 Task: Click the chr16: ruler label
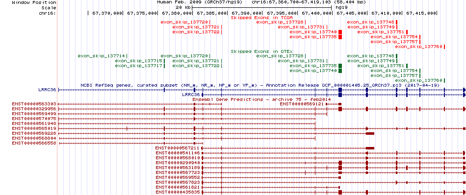[47, 13]
